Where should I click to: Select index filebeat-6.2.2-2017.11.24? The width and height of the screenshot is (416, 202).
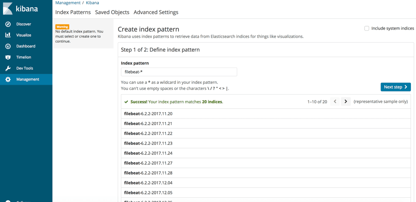(266, 153)
